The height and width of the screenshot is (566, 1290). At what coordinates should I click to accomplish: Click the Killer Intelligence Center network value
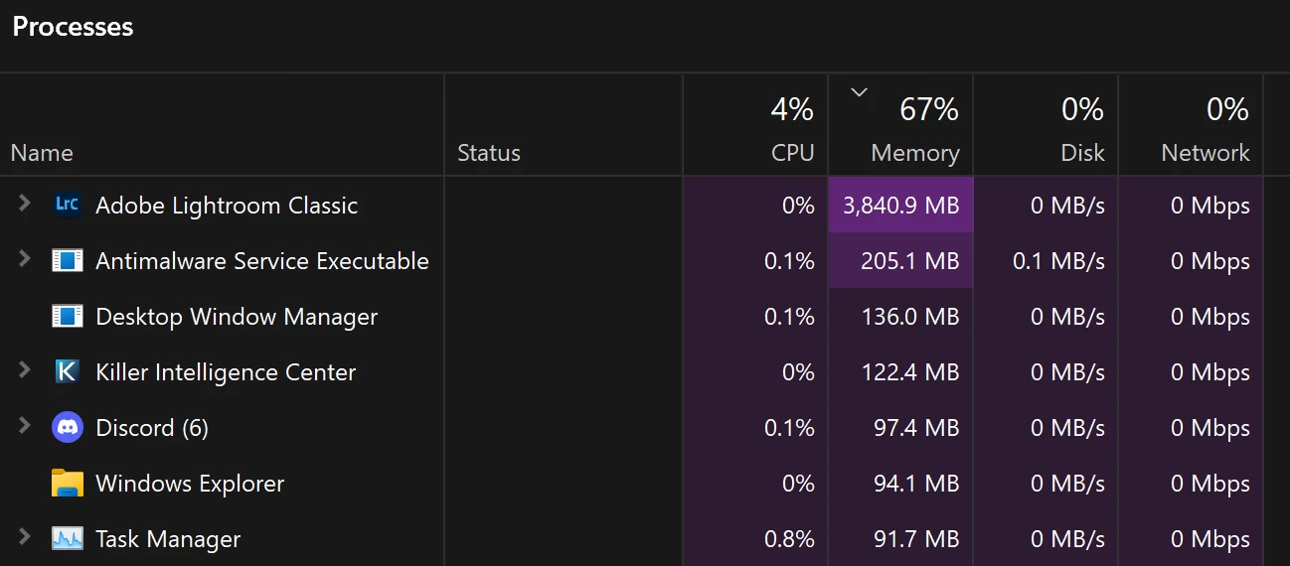1209,372
